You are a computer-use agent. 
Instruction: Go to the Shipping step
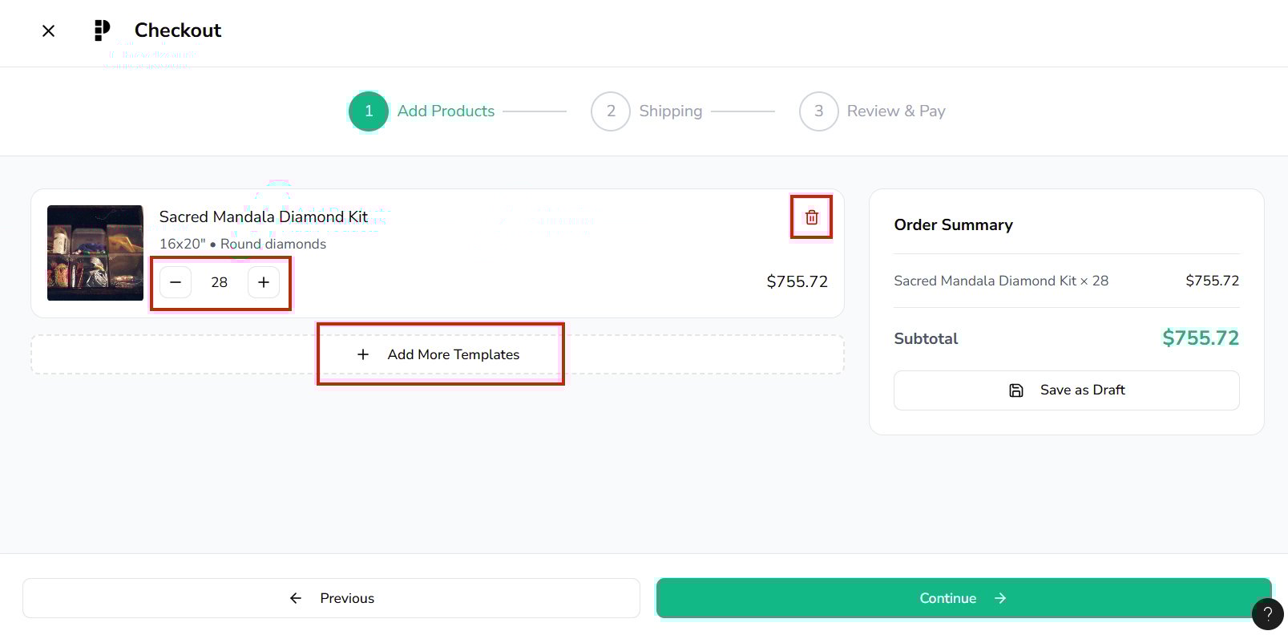pyautogui.click(x=670, y=111)
